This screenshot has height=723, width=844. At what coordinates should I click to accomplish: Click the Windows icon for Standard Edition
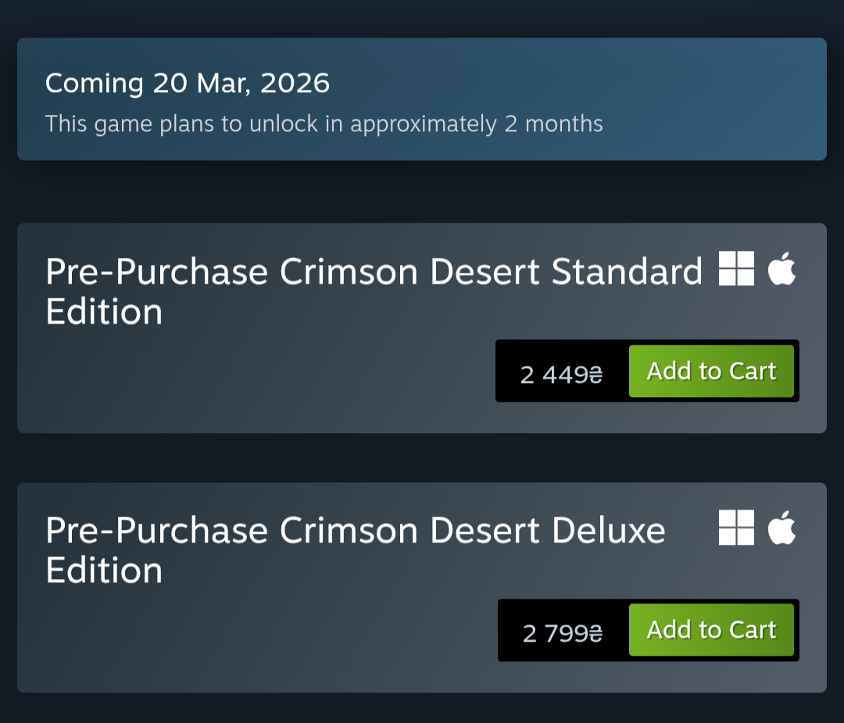point(736,269)
